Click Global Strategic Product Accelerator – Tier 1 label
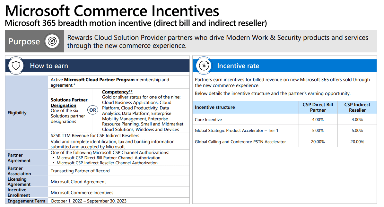 click(x=236, y=130)
